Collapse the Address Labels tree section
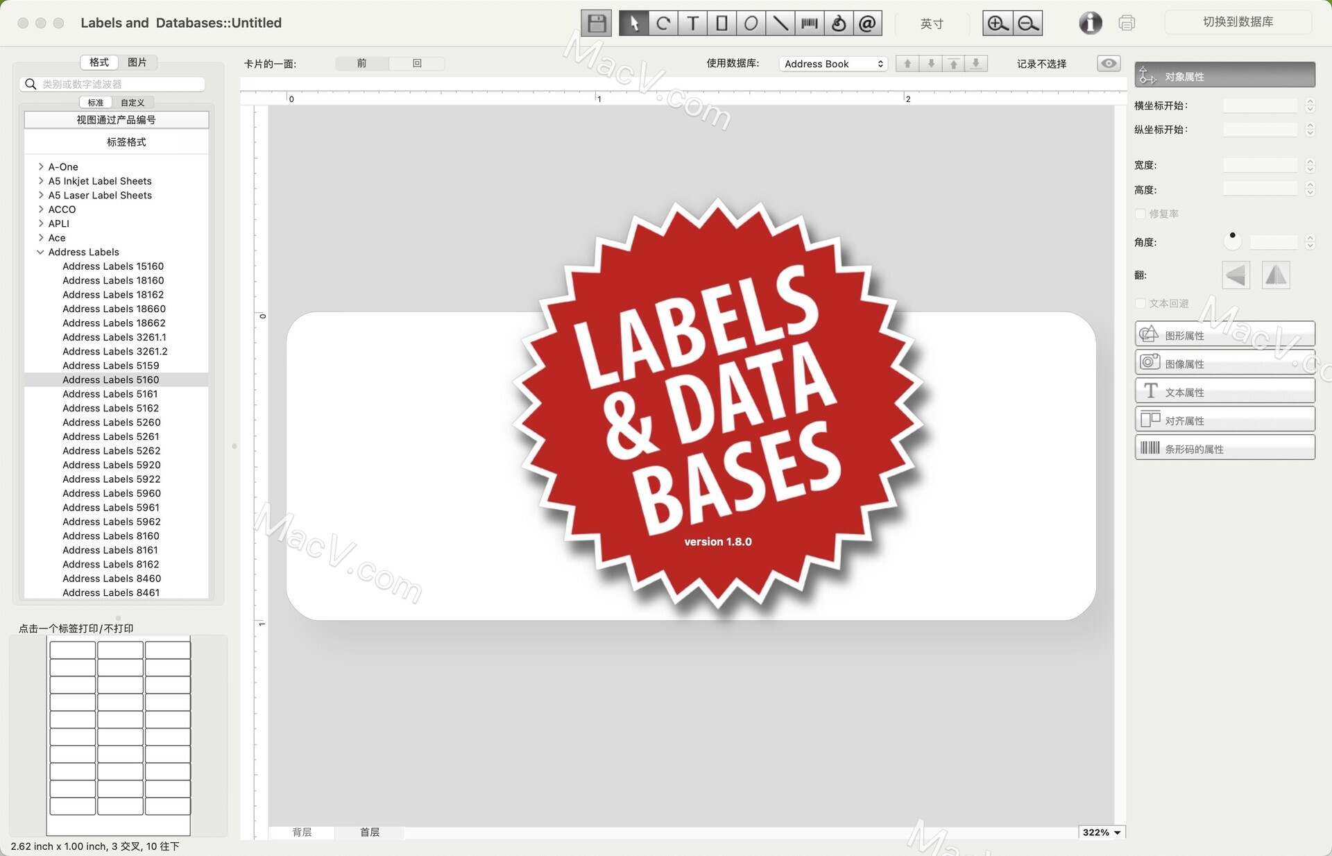1332x856 pixels. [x=40, y=252]
